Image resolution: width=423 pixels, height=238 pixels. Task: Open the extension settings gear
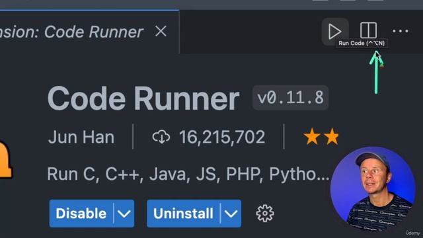(x=265, y=213)
